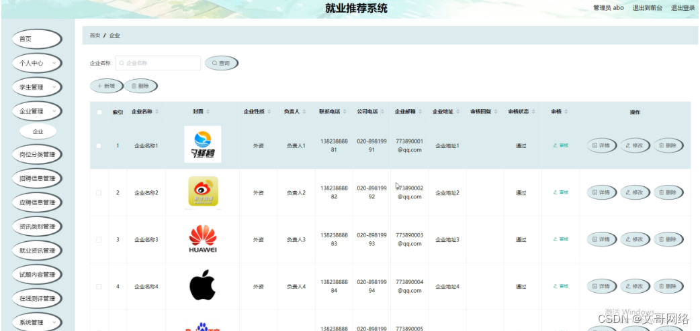Sort the 联系电话 column via its arrows
The image size is (700, 331).
point(345,112)
